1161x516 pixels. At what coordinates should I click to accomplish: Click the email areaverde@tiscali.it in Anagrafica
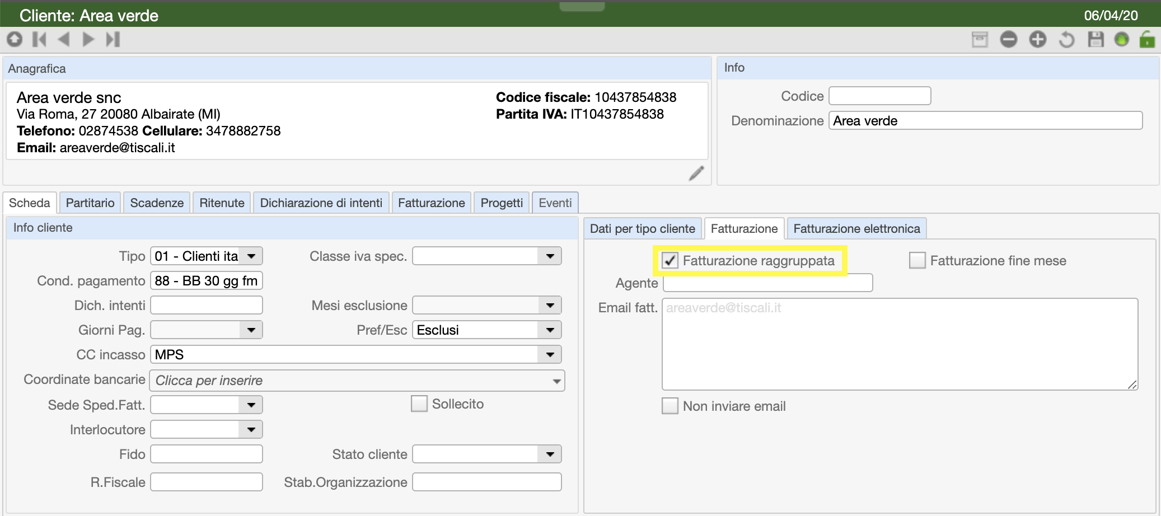[117, 148]
